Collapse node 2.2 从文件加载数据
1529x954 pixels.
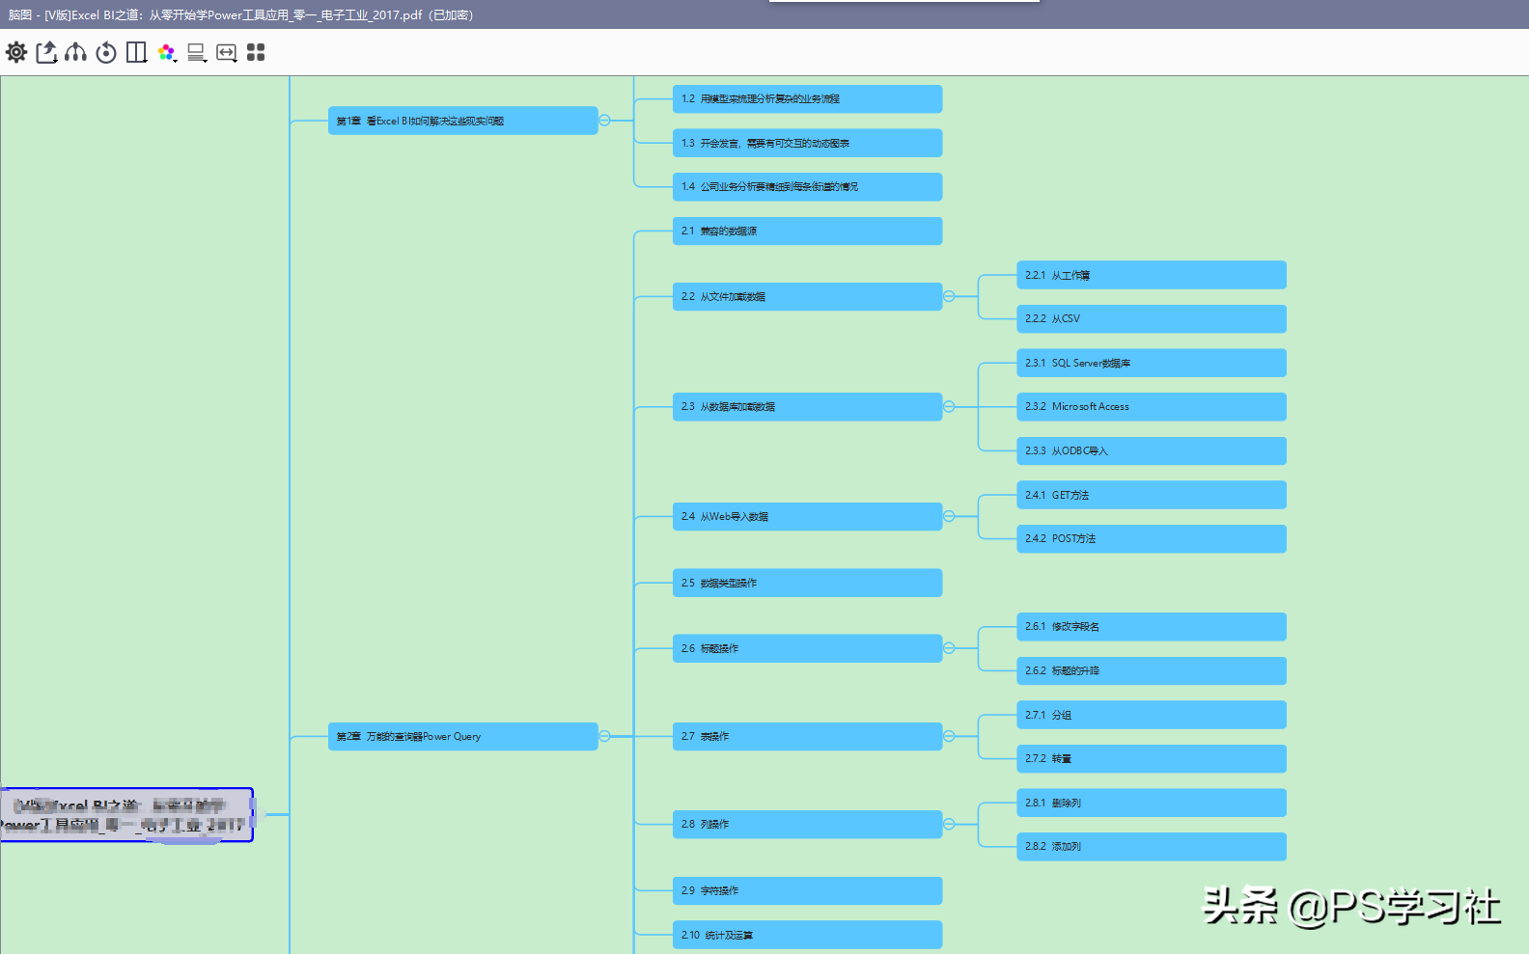pyautogui.click(x=949, y=296)
